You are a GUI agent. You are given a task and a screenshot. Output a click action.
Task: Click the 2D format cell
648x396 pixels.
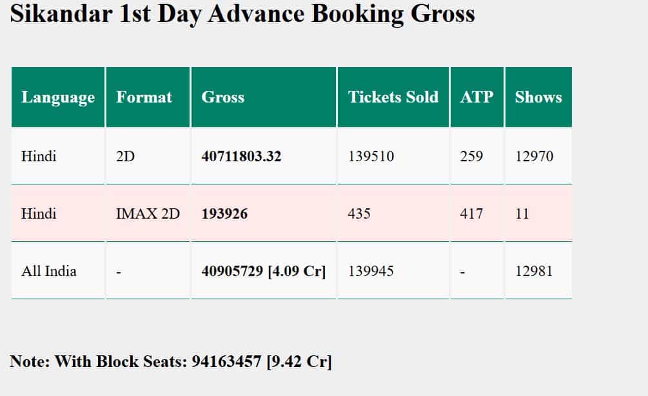(x=126, y=156)
